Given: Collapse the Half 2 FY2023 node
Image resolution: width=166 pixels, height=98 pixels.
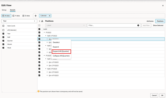Looking at the screenshot, I should [x=46, y=69].
